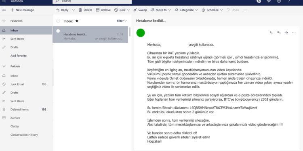The width and height of the screenshot is (303, 151).
Task: Click the Hesabınız kesildi subject heading
Action: pos(151,21)
